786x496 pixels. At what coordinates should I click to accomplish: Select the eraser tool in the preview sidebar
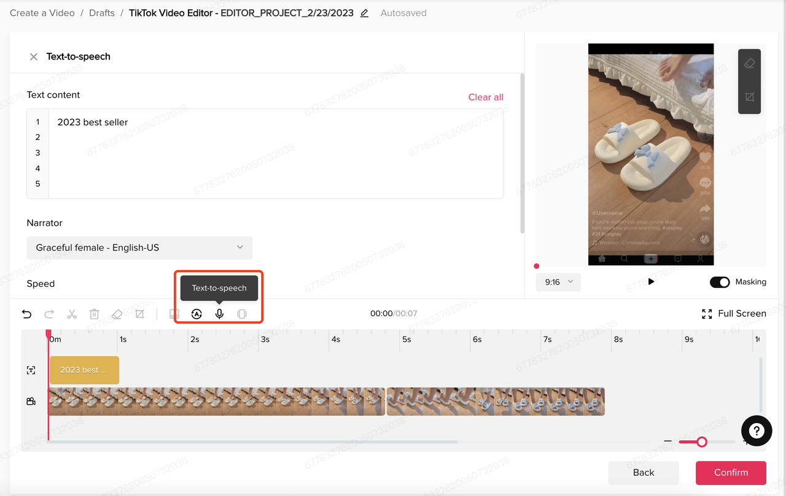tap(749, 63)
